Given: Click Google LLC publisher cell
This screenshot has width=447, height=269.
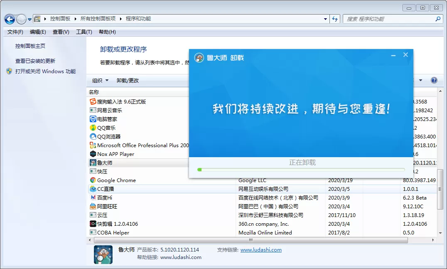Looking at the screenshot, I should click(252, 180).
